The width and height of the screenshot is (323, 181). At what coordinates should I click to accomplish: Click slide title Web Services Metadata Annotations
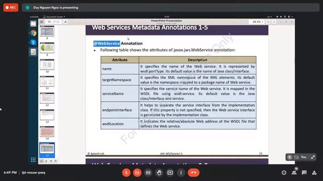150,28
